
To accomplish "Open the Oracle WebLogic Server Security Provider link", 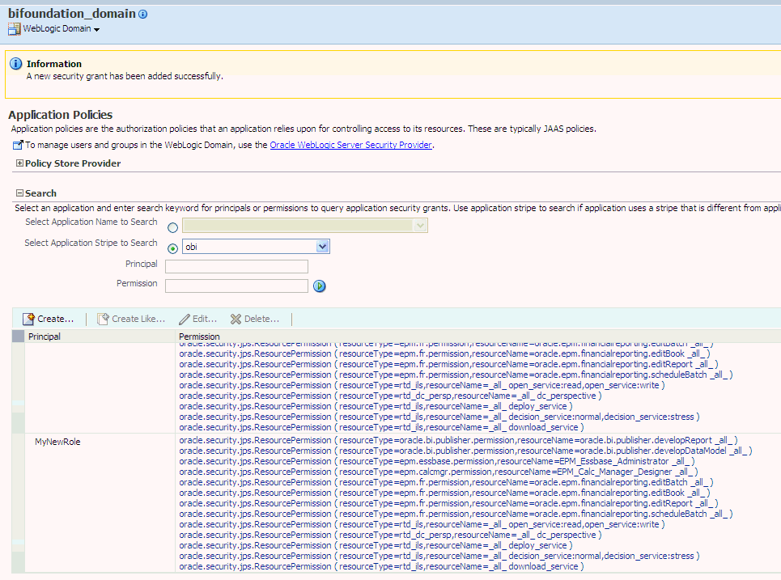I will pyautogui.click(x=350, y=145).
